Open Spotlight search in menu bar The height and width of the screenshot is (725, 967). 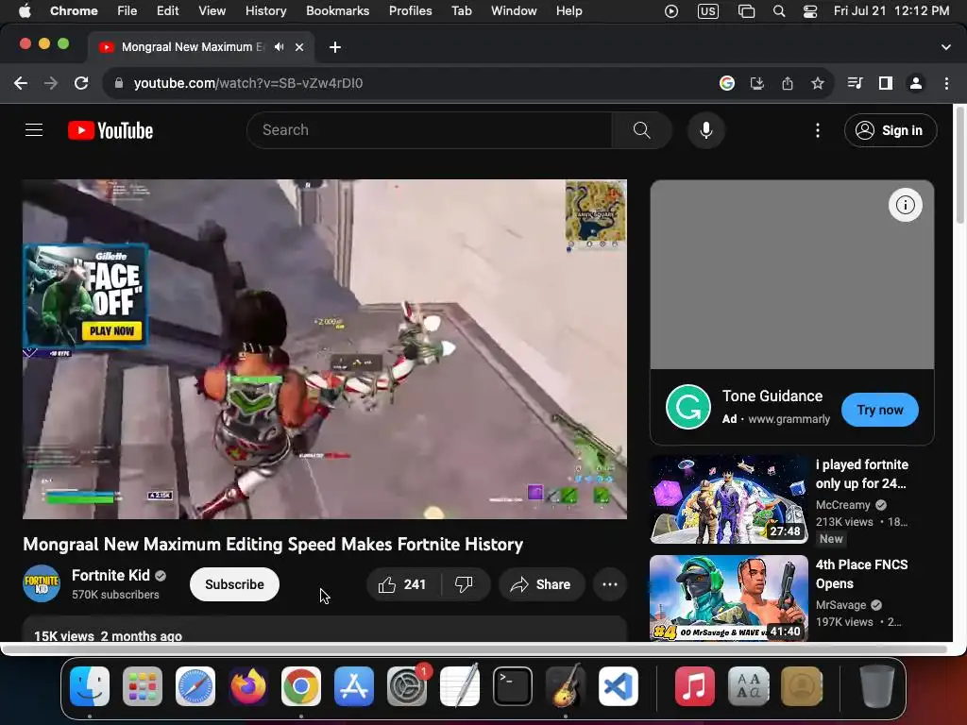point(779,10)
